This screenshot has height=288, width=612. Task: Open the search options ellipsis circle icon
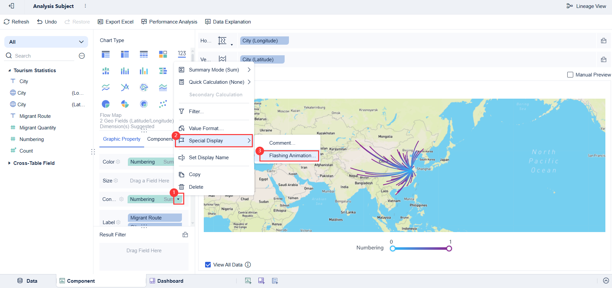[82, 56]
